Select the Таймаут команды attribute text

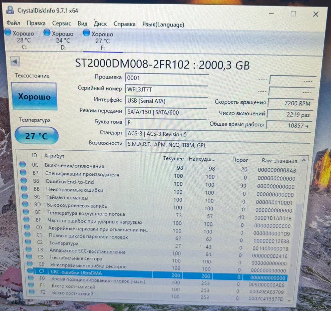tap(67, 197)
